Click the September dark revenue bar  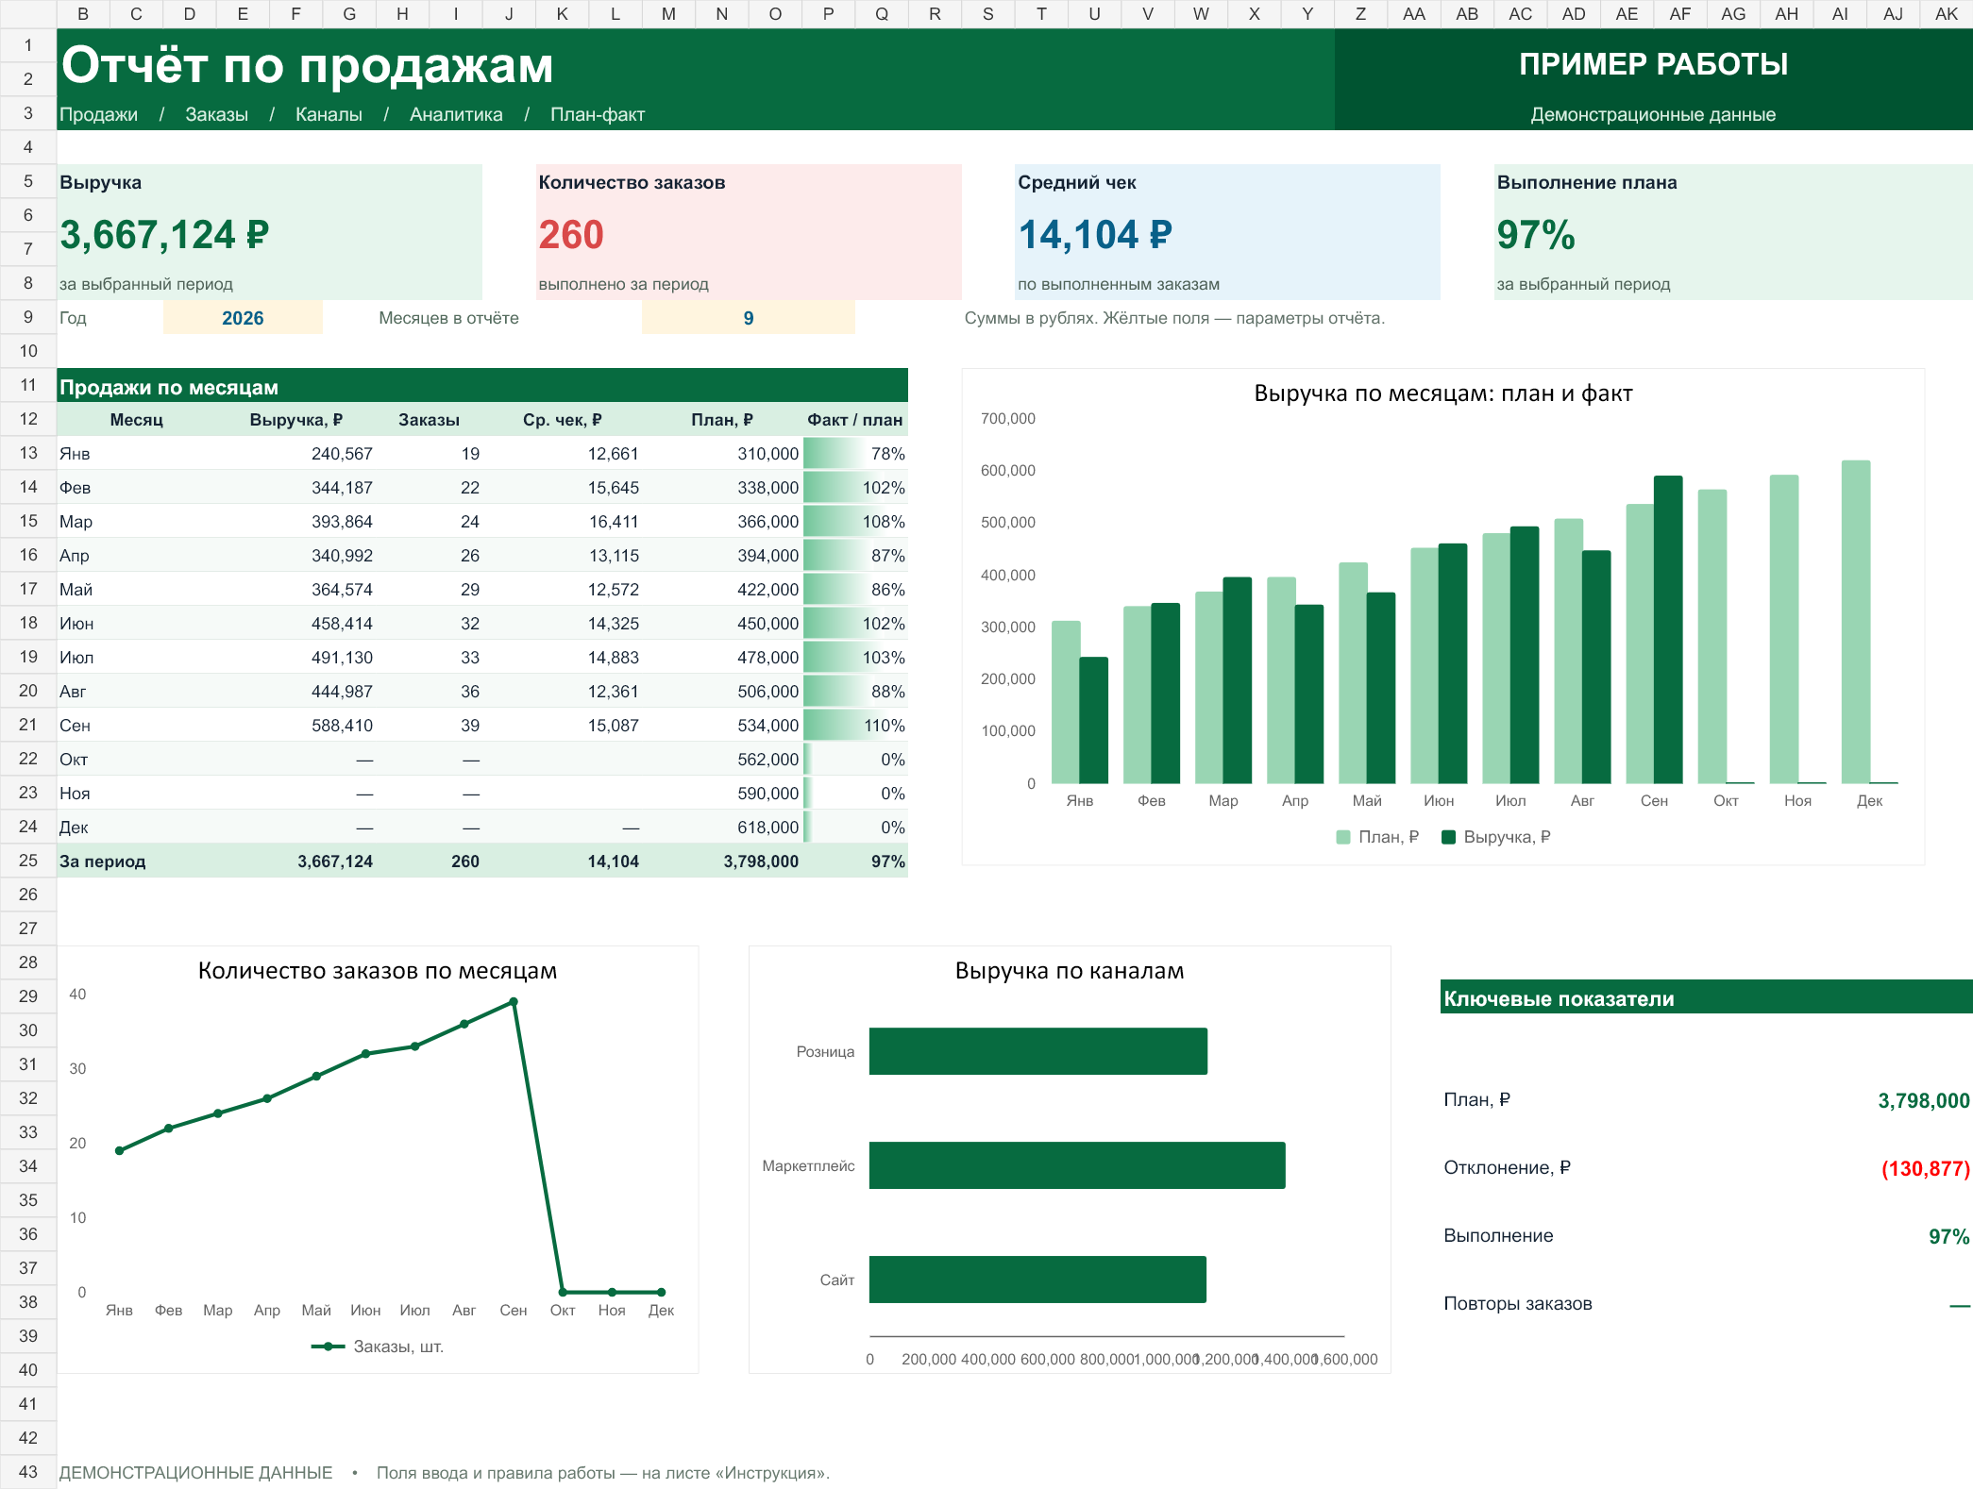[1668, 629]
